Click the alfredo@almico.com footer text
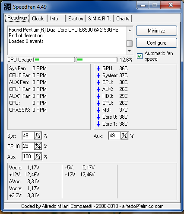The image size is (184, 214). tap(143, 206)
